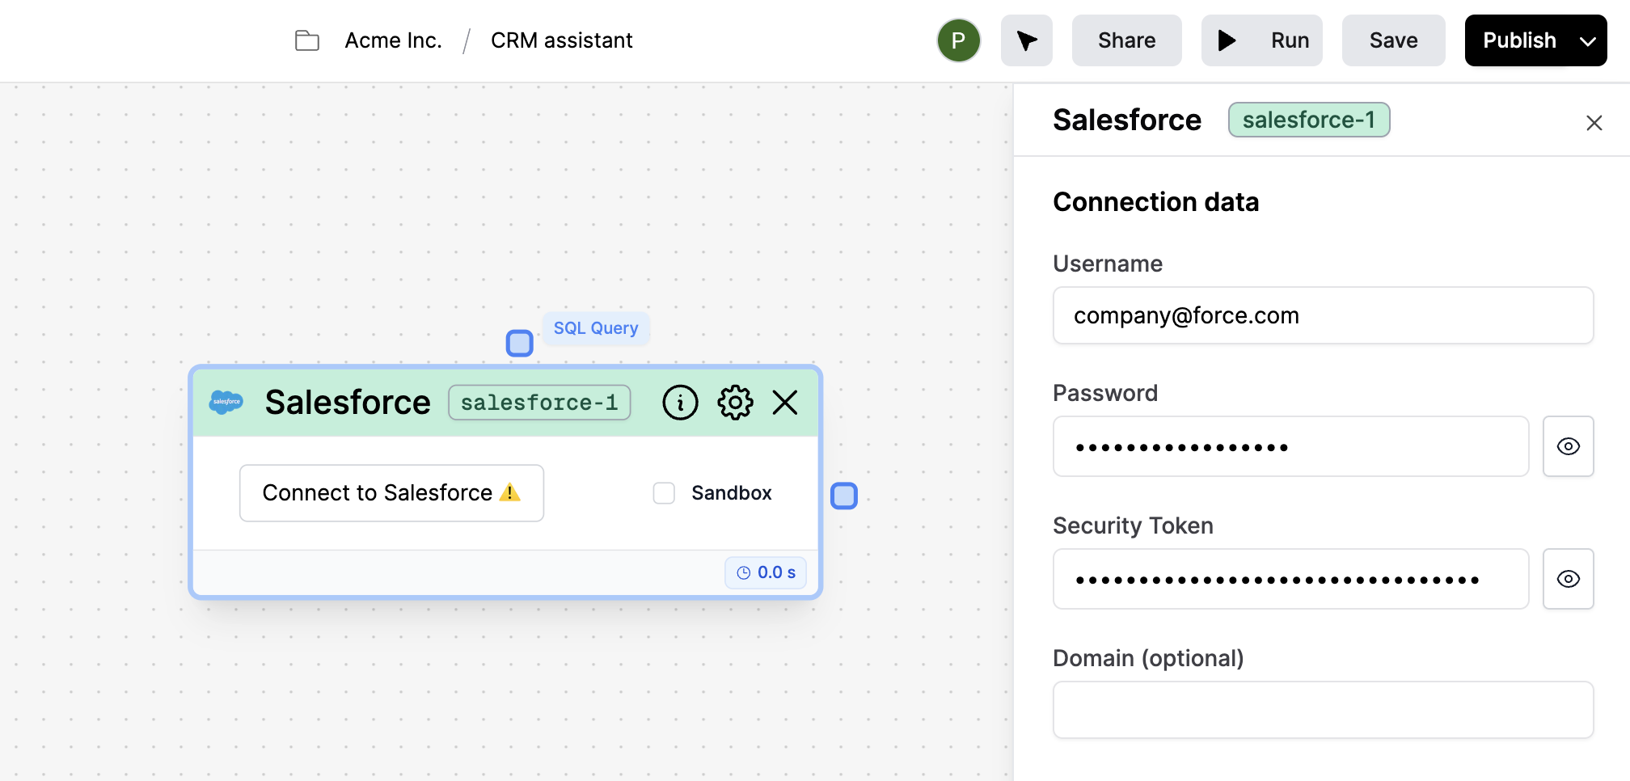Click the 0.0 s execution time badge

[765, 572]
